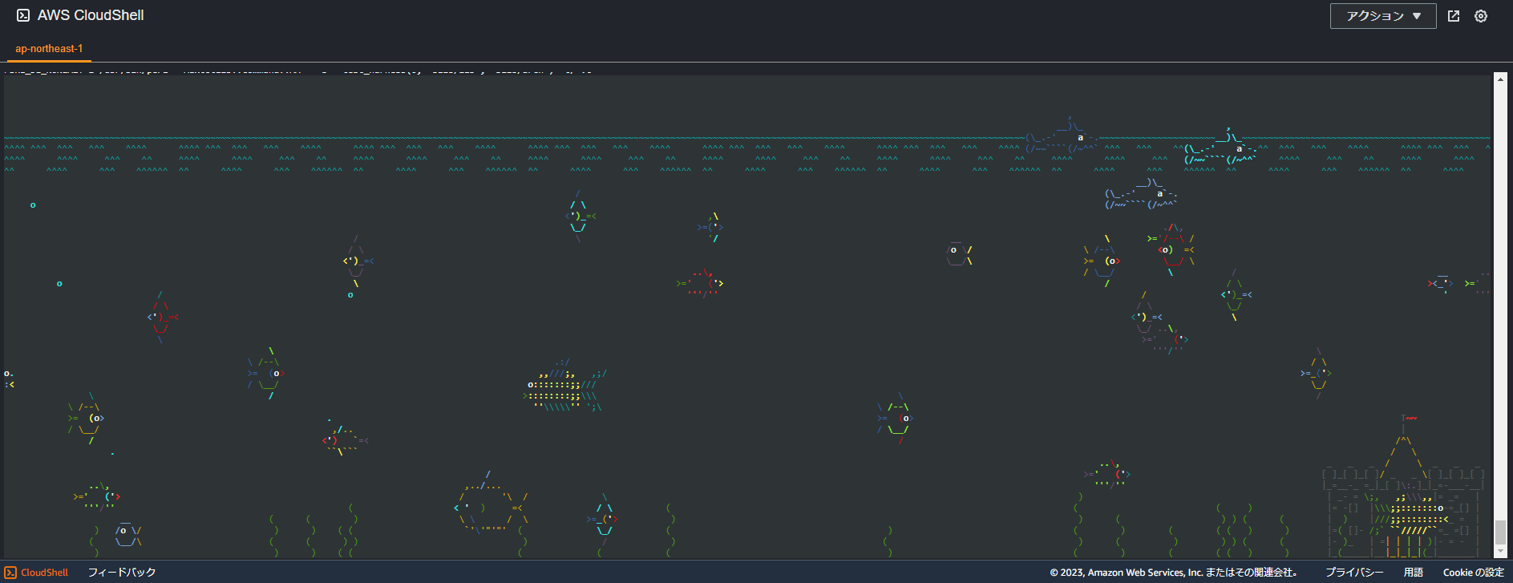Click the terminal scrollbar up arrow
This screenshot has width=1513, height=583.
click(x=1500, y=79)
